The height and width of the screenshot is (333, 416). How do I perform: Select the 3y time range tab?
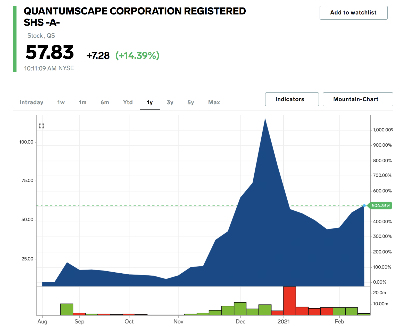[170, 102]
